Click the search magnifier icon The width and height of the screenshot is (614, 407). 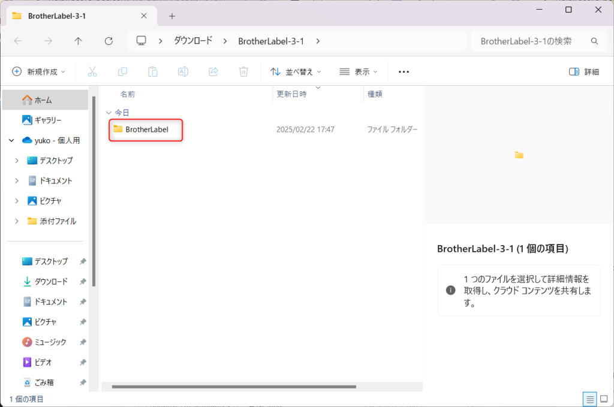point(594,41)
